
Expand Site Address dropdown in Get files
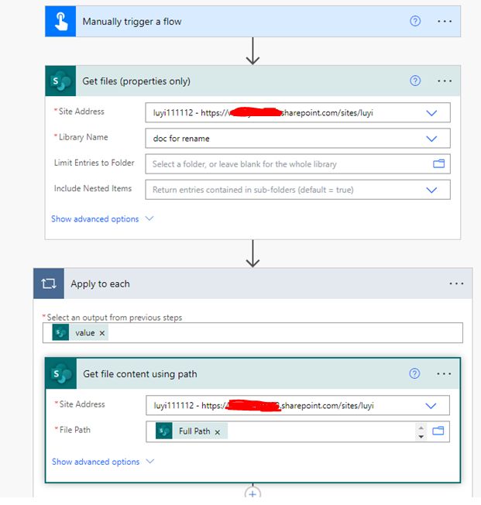tap(431, 113)
